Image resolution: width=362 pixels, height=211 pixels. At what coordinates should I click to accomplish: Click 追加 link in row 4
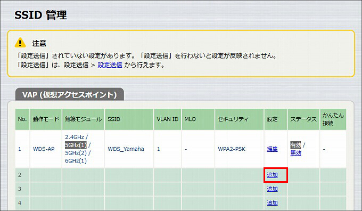point(272,203)
